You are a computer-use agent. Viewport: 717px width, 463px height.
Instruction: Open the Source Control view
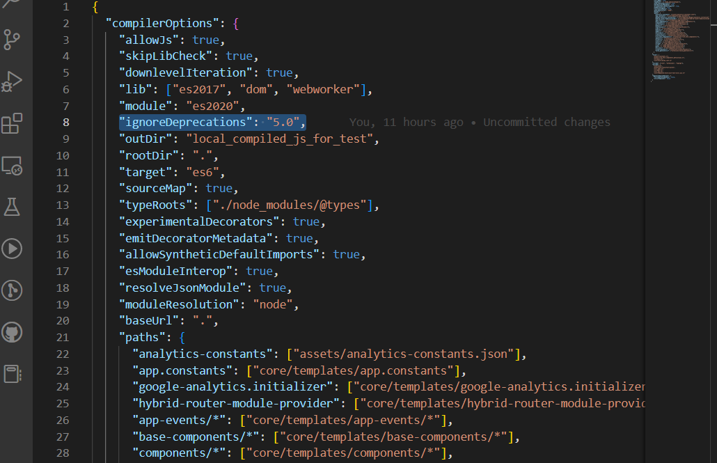[13, 40]
